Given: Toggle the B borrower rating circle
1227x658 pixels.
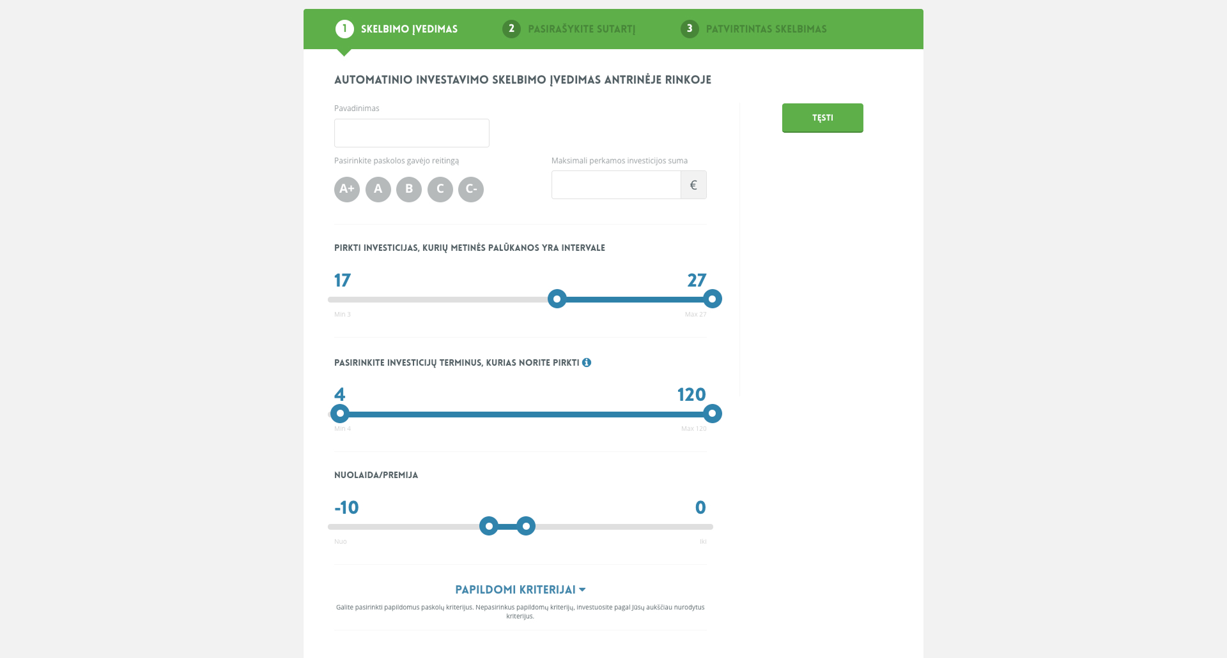Looking at the screenshot, I should [409, 189].
